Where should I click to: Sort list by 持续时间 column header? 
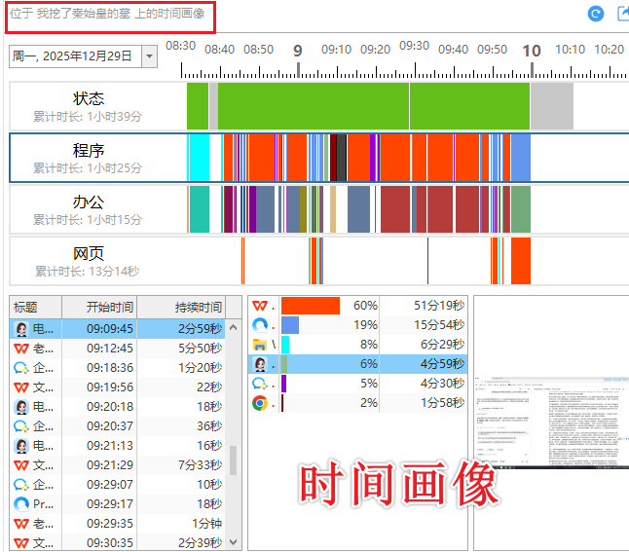(198, 307)
